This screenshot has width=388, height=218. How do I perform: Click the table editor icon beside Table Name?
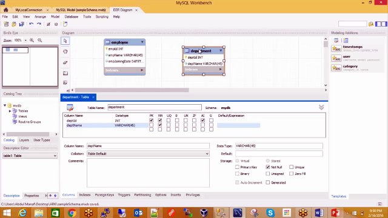click(70, 108)
